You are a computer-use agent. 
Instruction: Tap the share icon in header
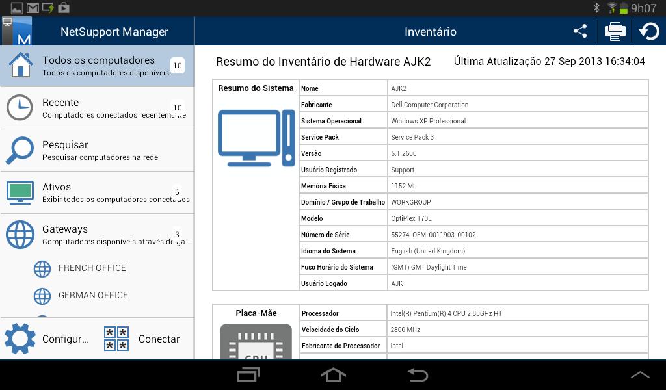580,31
